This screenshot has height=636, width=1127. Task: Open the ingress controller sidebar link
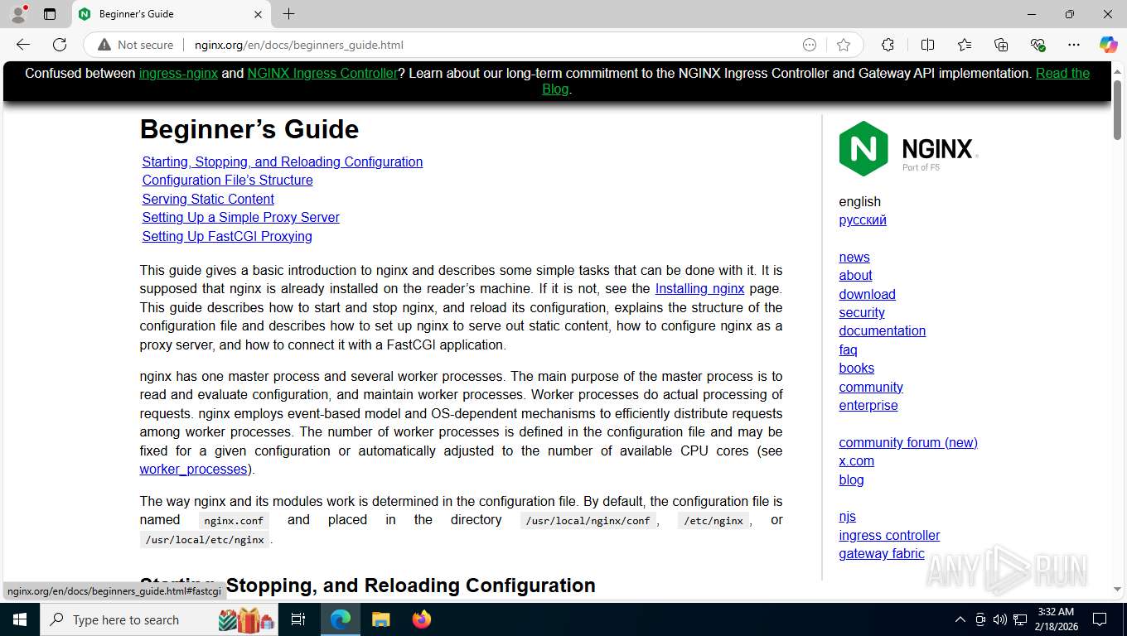click(x=889, y=535)
